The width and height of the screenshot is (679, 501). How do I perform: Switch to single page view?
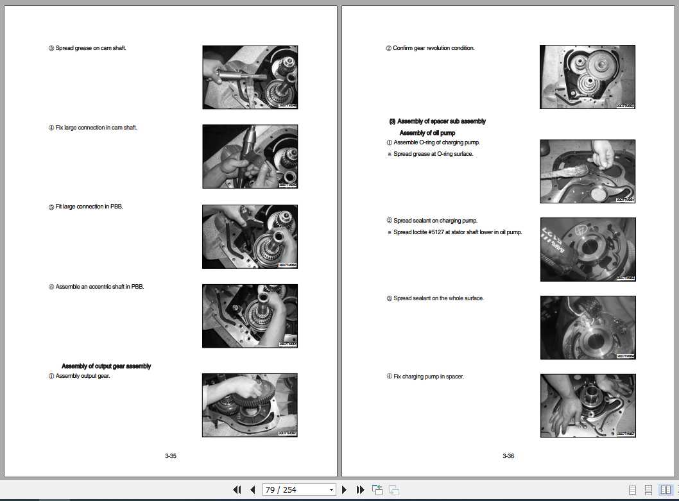[x=632, y=489]
